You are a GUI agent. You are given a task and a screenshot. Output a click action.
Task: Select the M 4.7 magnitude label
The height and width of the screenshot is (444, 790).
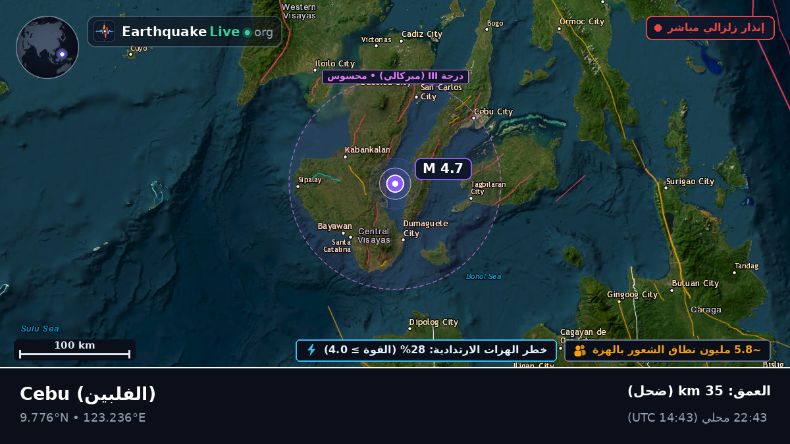click(x=443, y=168)
